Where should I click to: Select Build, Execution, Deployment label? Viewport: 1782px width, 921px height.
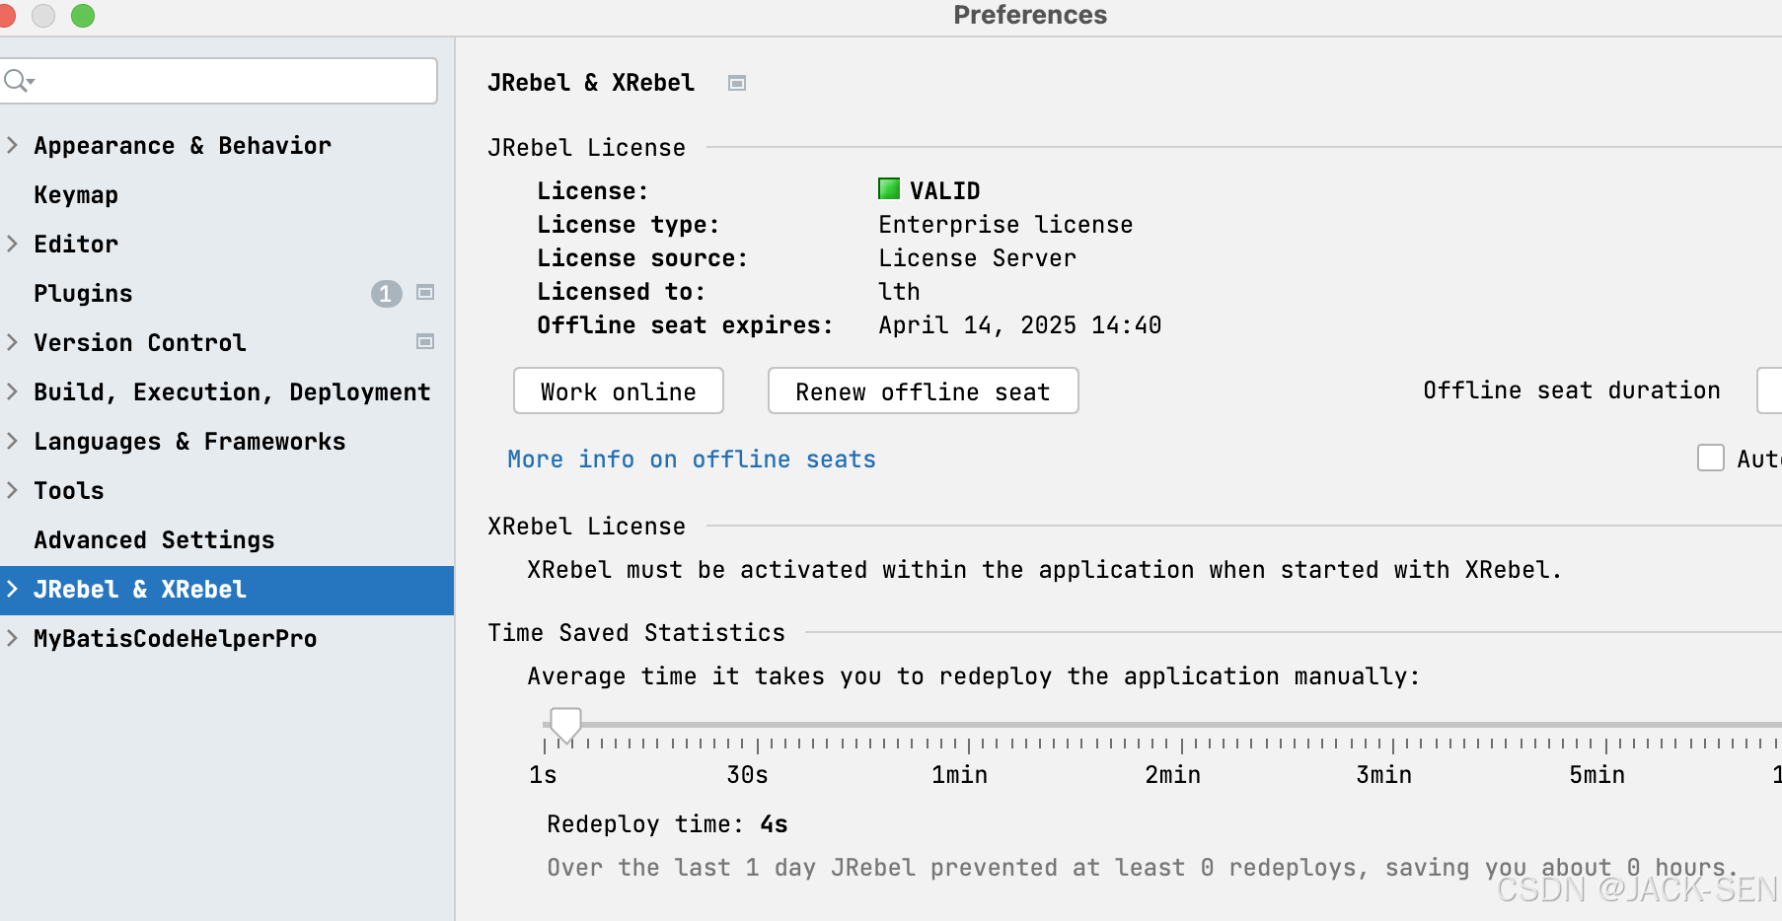tap(232, 392)
